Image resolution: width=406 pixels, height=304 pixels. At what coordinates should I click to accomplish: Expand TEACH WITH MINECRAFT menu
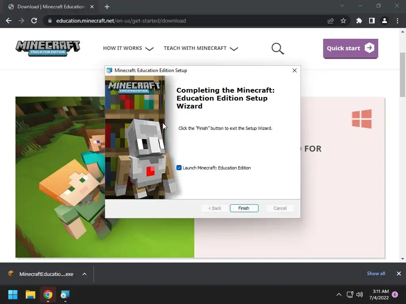(201, 48)
